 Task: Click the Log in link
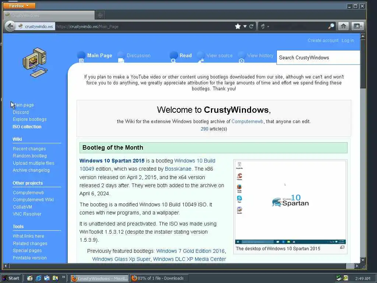click(x=348, y=41)
